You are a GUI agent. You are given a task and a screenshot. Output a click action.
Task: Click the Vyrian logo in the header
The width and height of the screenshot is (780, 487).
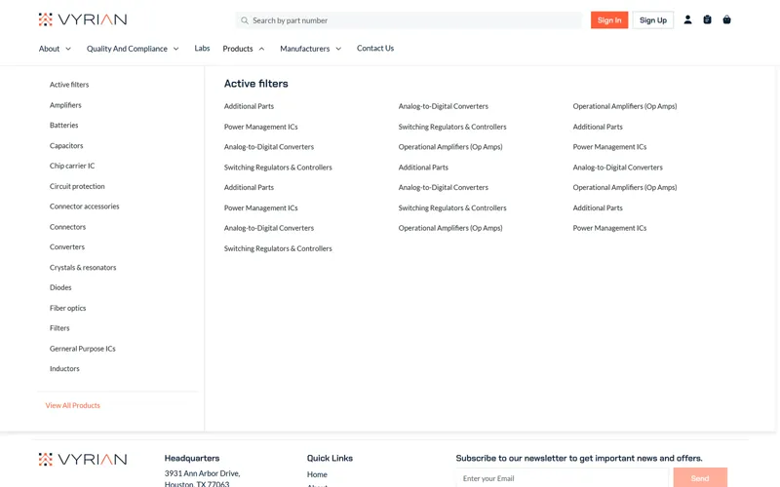coord(83,19)
